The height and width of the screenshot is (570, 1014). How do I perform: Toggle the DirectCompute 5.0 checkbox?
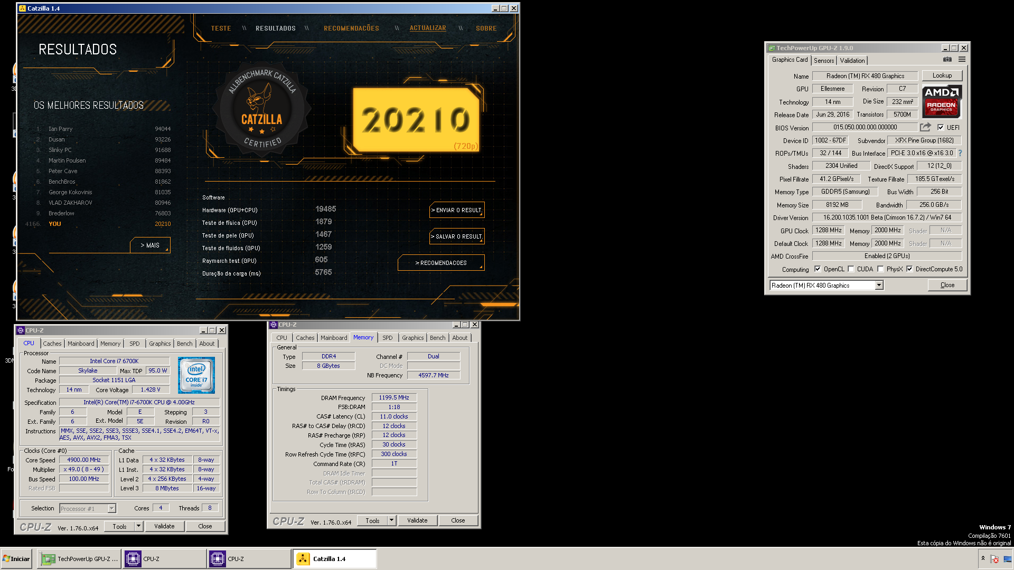coord(909,269)
